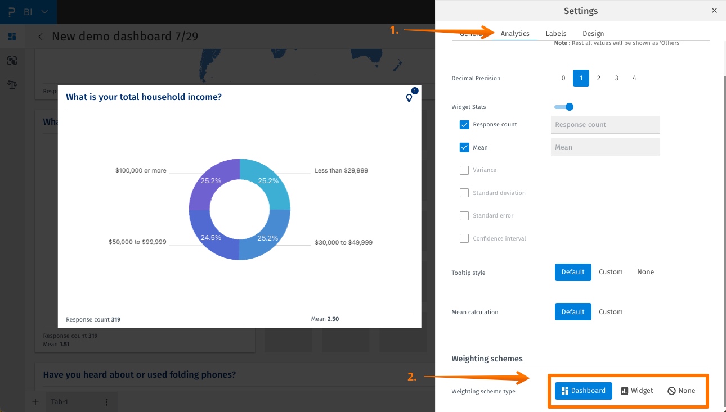
Task: Click the back arrow next to dashboard title
Action: (x=40, y=36)
